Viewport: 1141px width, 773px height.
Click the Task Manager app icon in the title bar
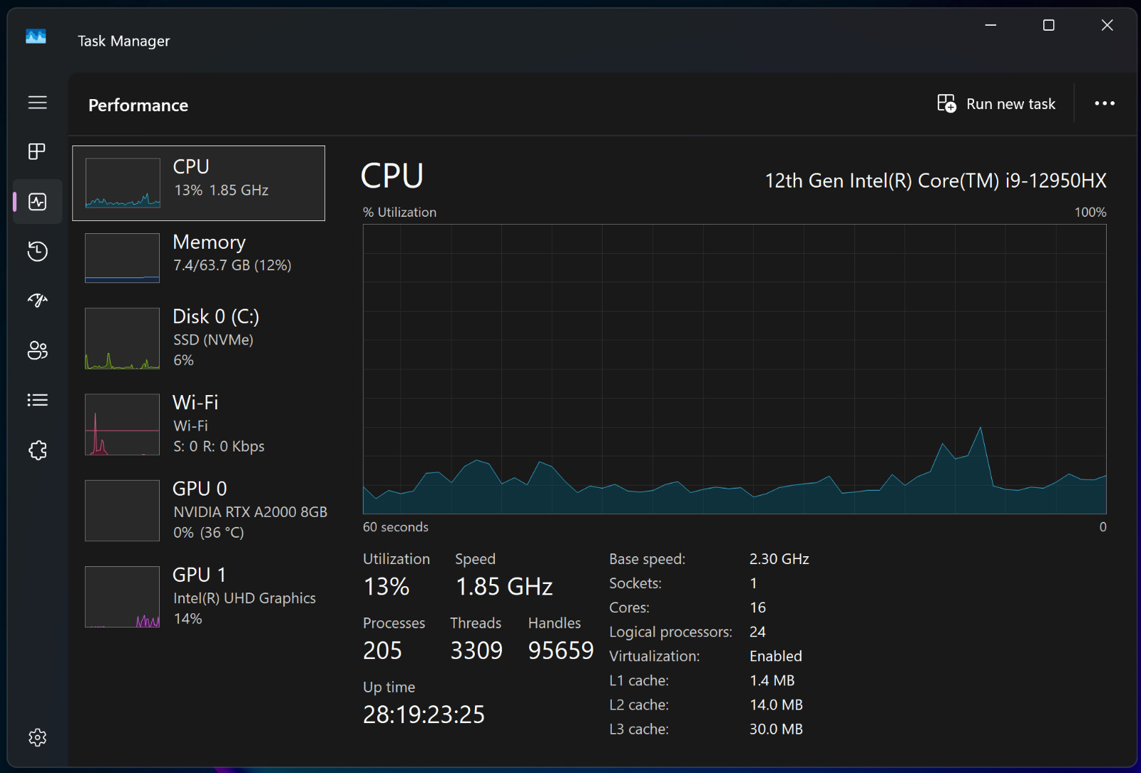coord(36,36)
